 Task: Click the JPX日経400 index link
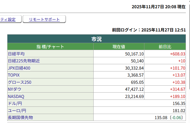20,68
